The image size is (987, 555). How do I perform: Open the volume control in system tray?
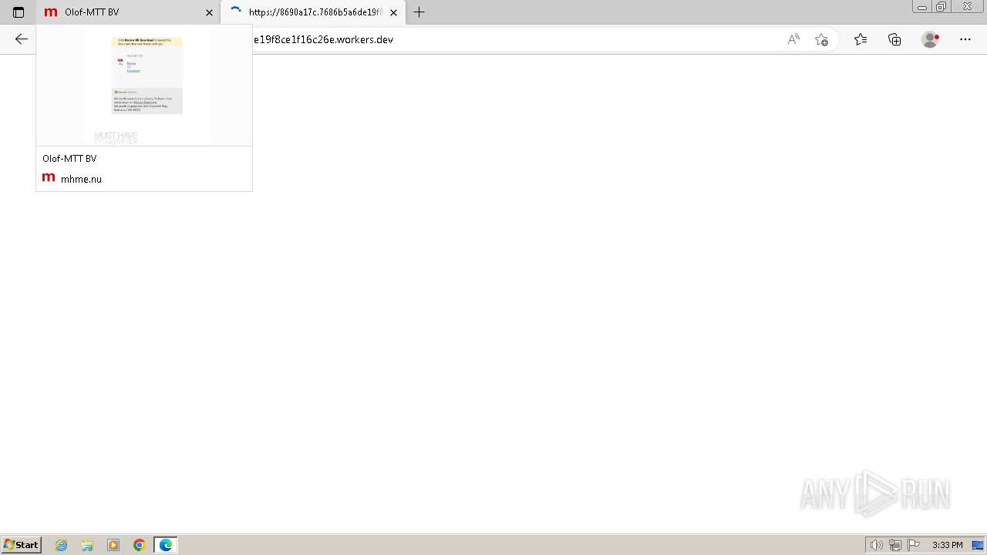click(x=877, y=545)
